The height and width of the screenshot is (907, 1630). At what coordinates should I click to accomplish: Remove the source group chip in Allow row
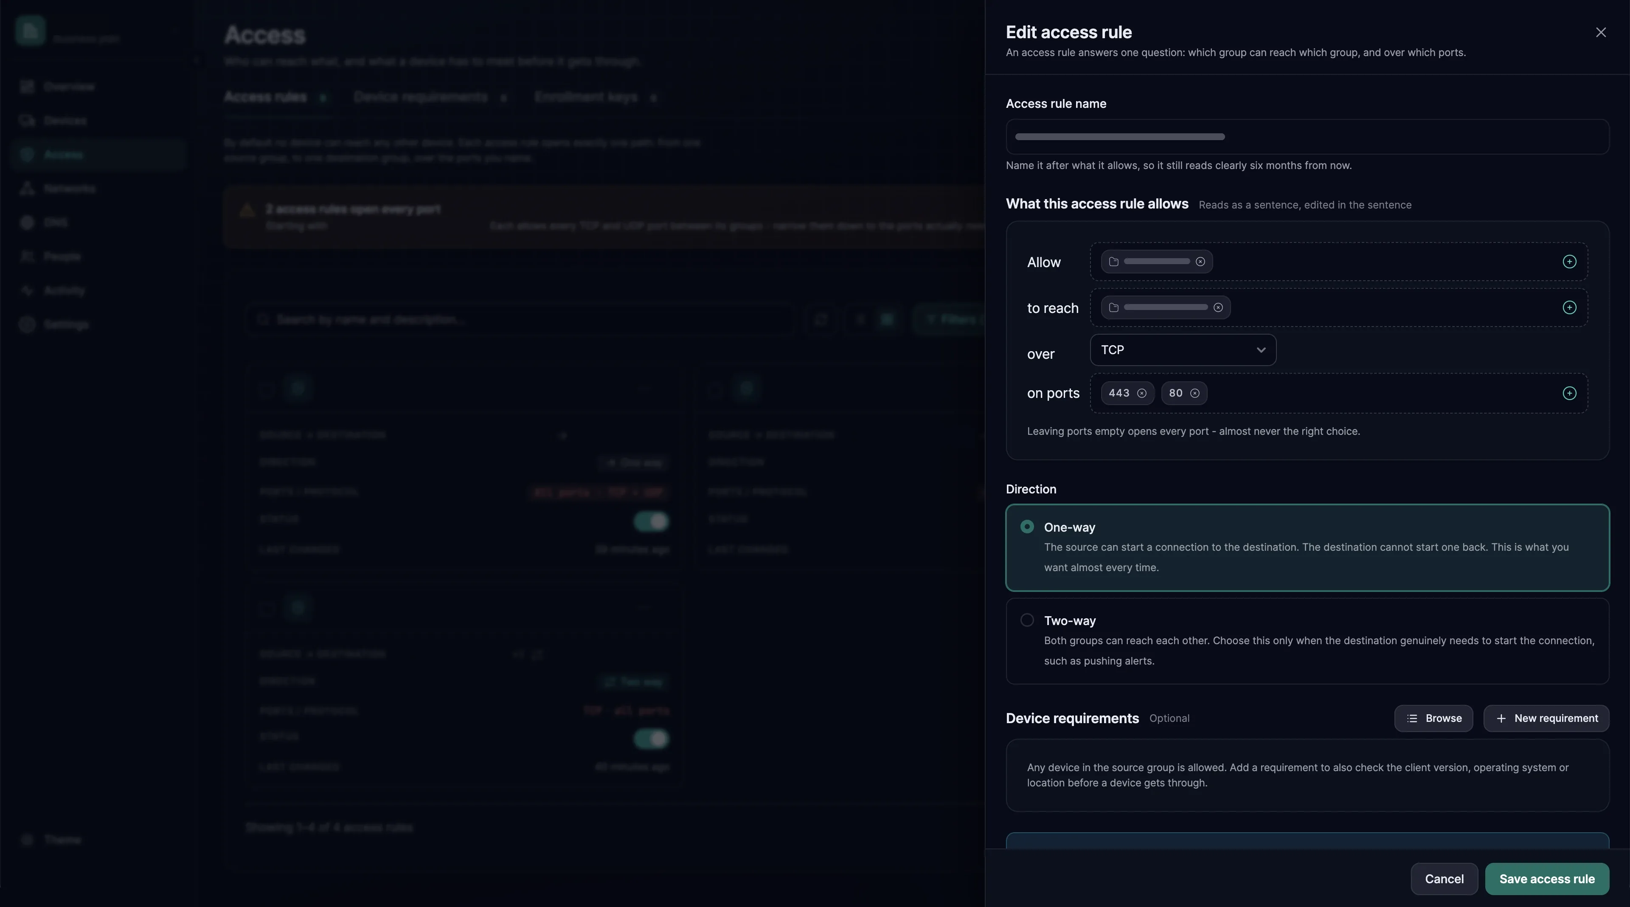1200,262
